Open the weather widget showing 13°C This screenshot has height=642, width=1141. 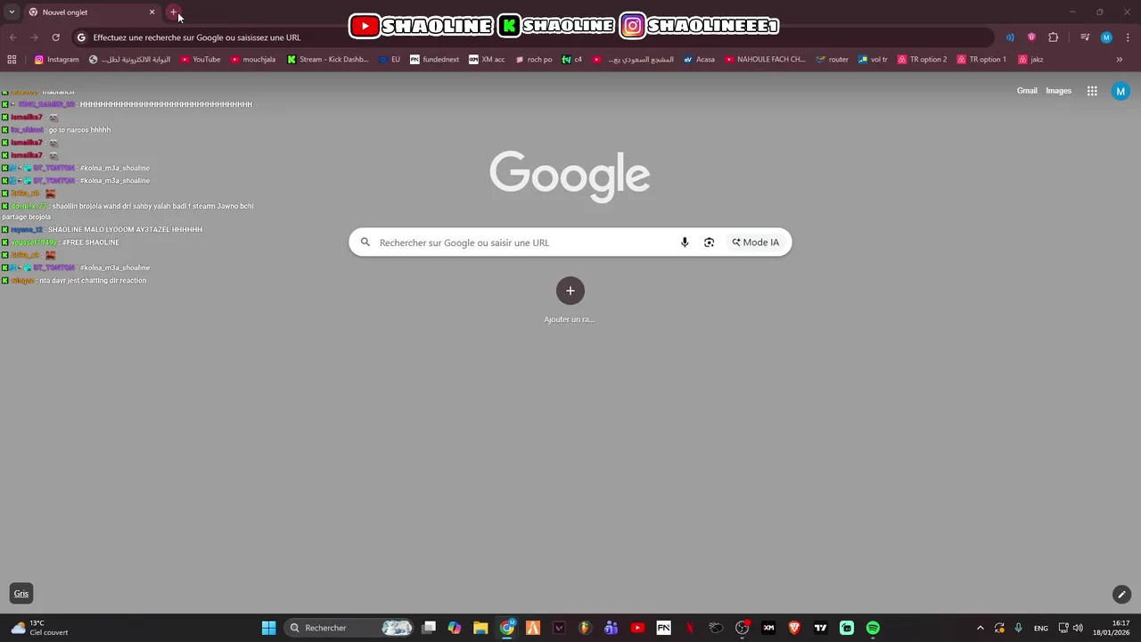tap(40, 628)
